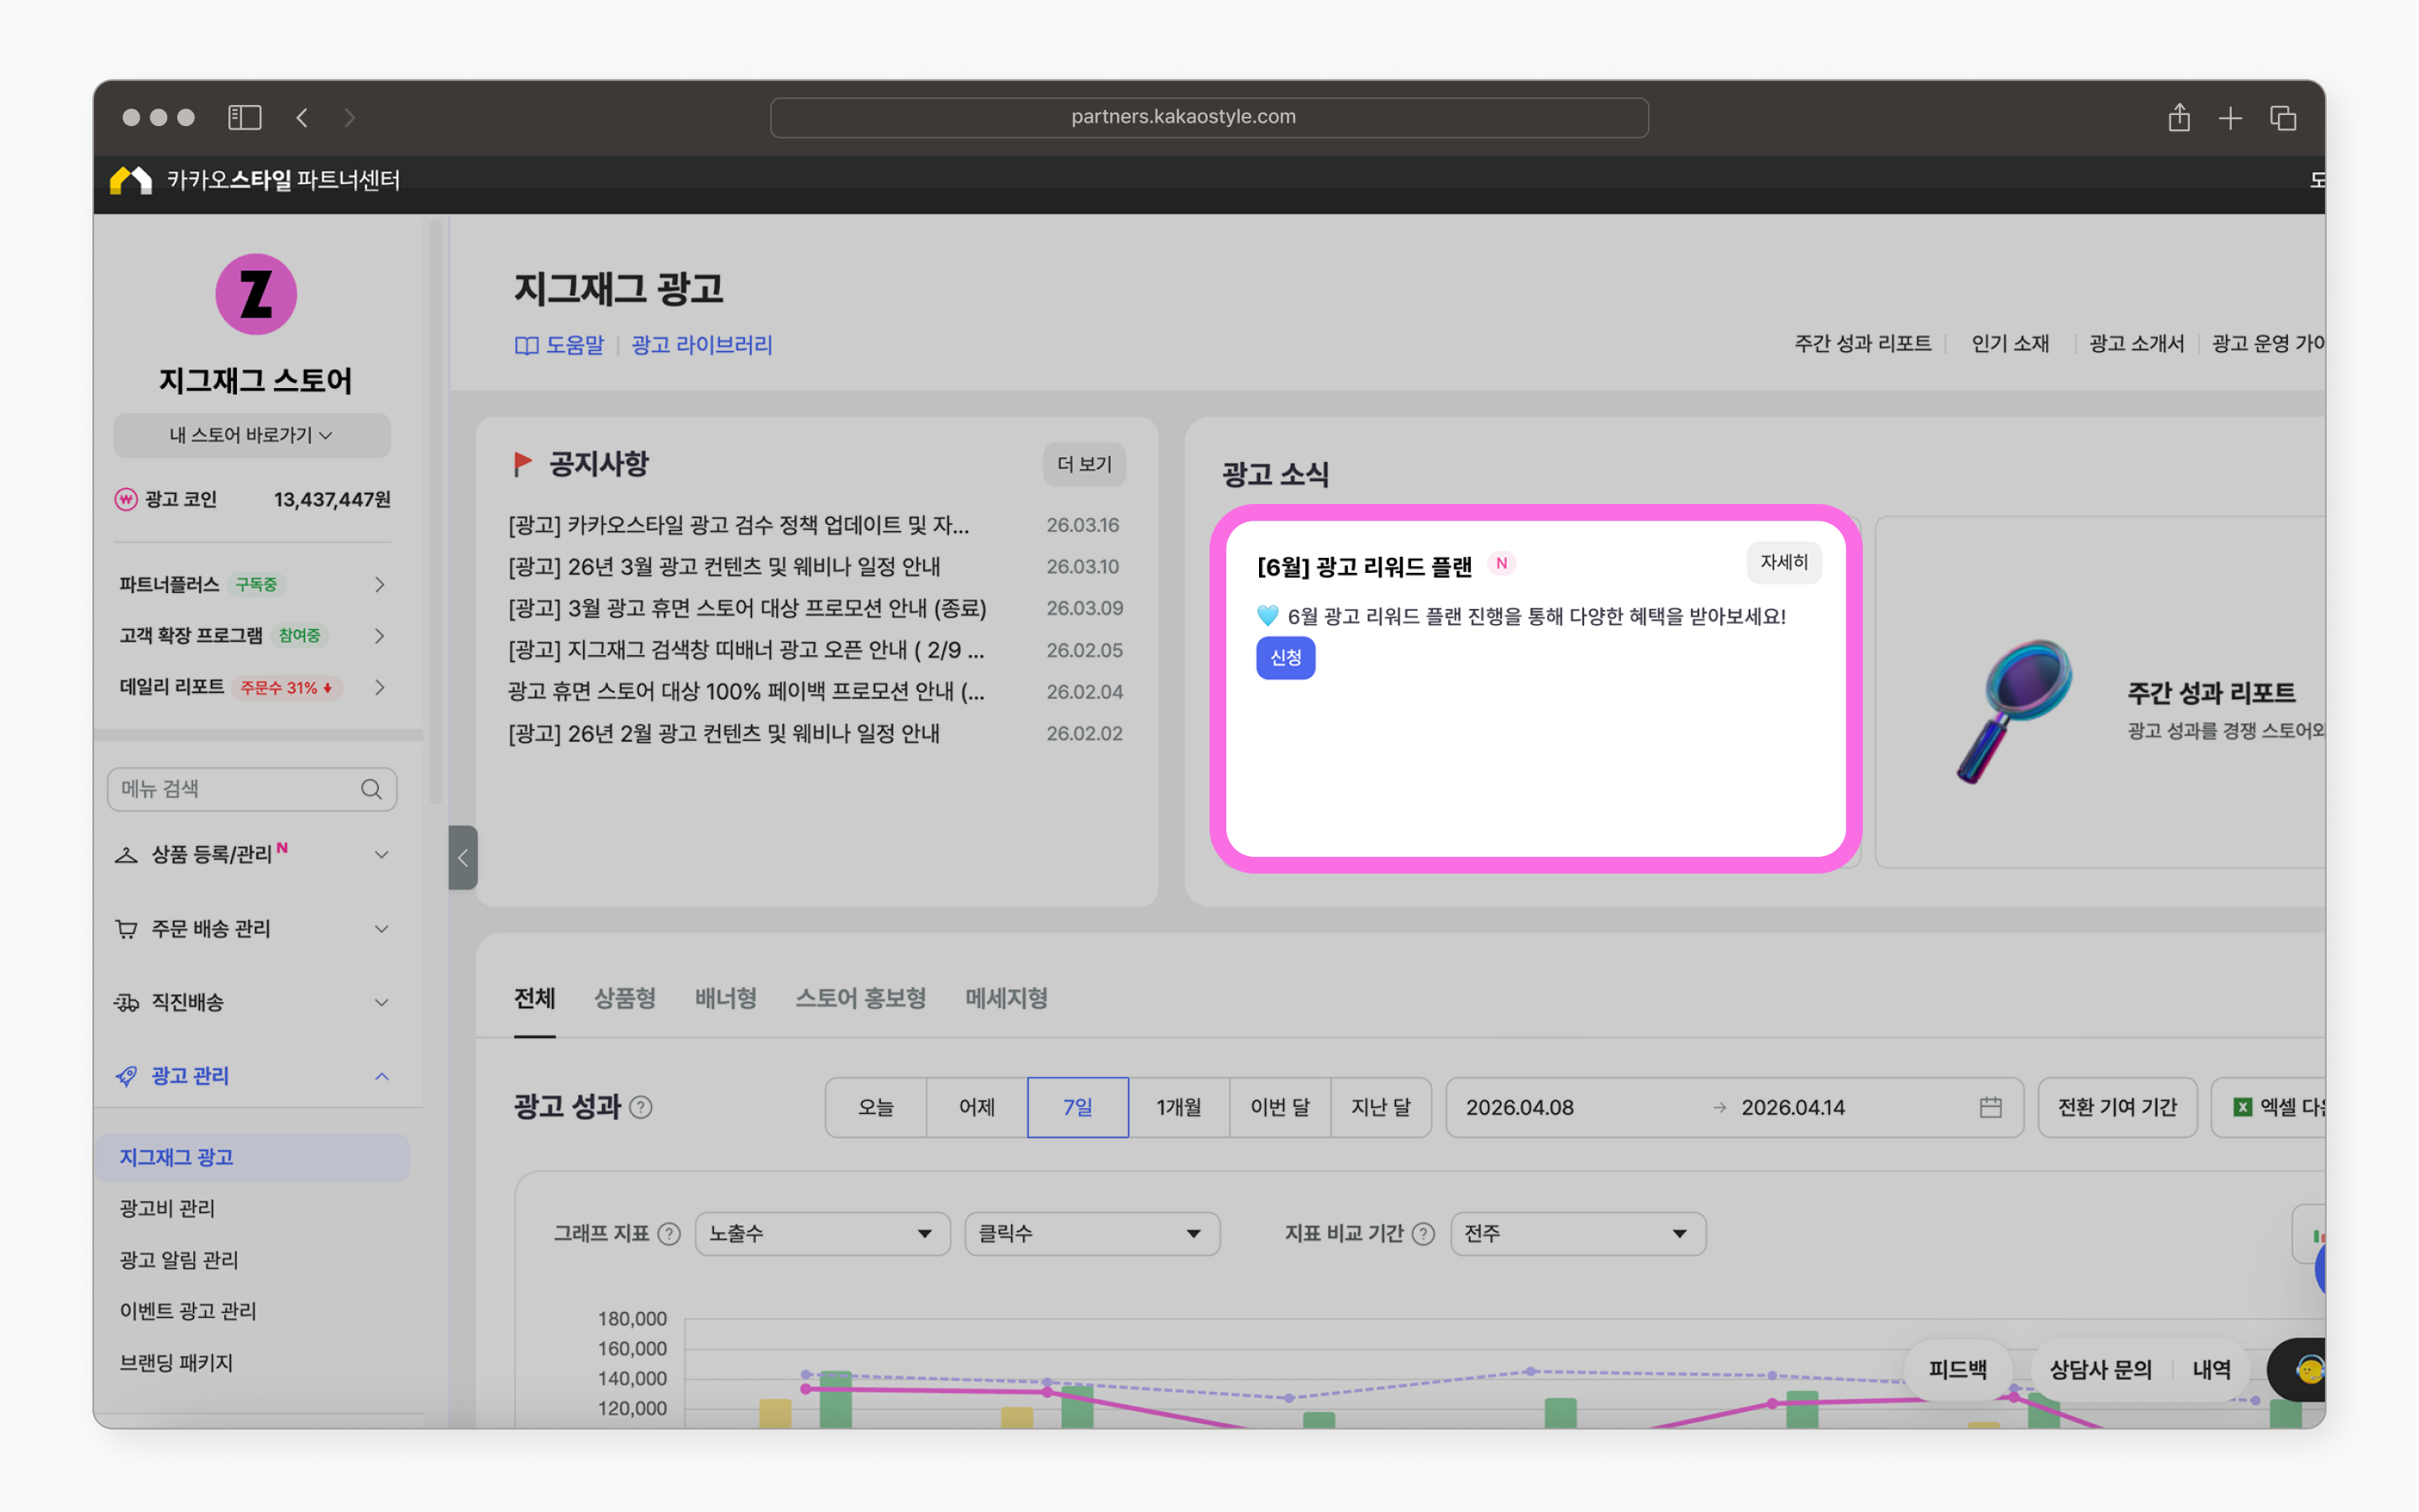Open the browser share icon
Viewport: 2419px width, 1512px height.
pyautogui.click(x=2179, y=117)
